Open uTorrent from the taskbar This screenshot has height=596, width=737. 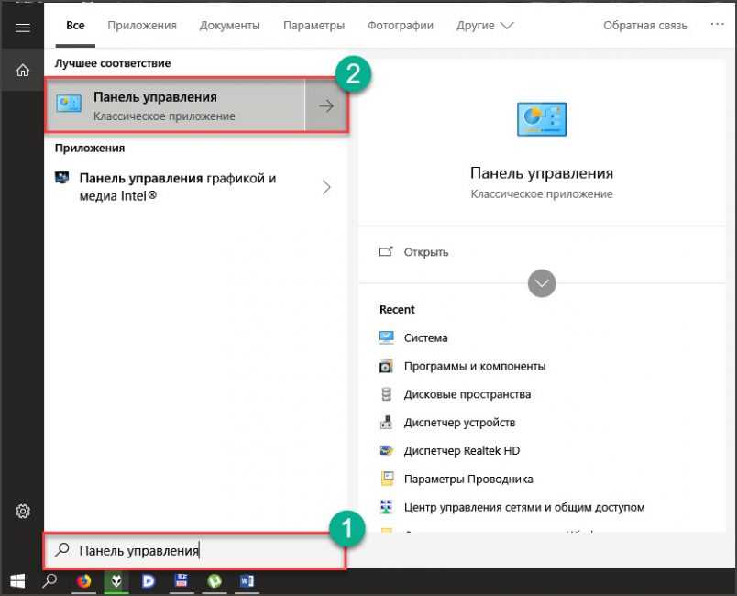pos(214,581)
